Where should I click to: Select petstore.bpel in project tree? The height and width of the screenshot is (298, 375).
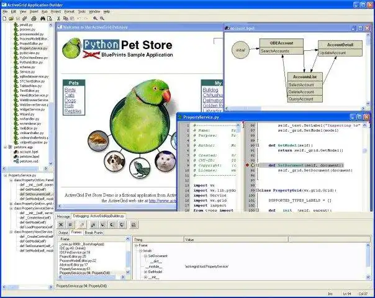click(29, 156)
